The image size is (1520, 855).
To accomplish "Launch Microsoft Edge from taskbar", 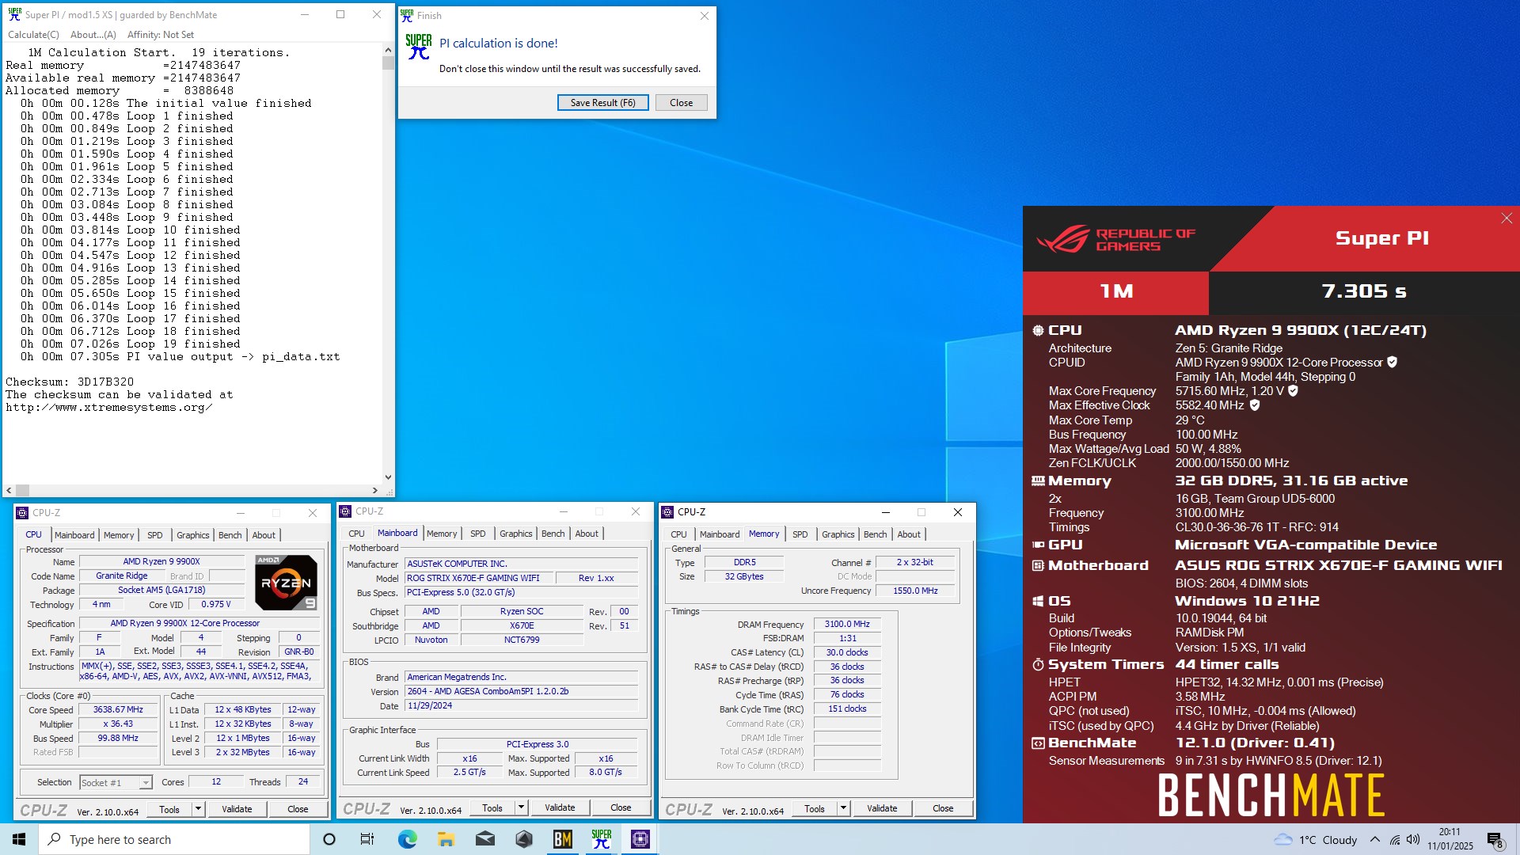I will click(x=407, y=839).
